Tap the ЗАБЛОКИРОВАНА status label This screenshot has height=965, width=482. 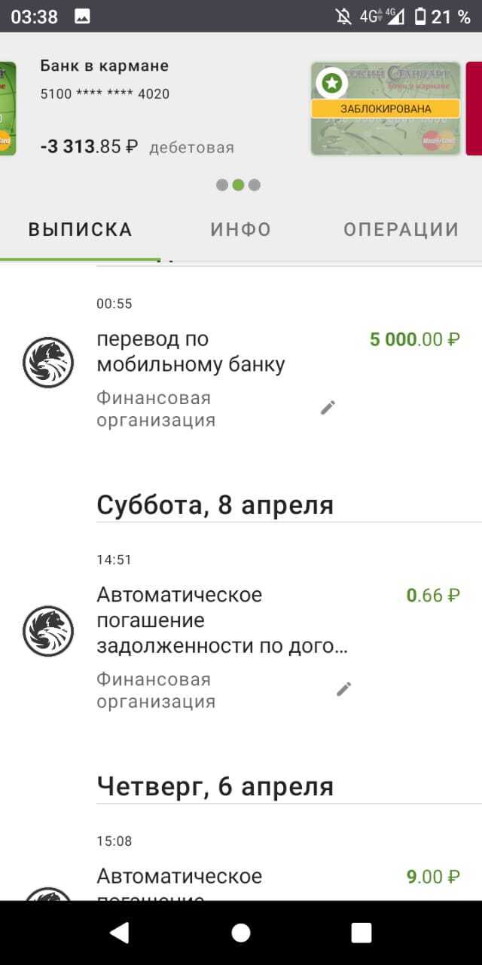pos(386,109)
